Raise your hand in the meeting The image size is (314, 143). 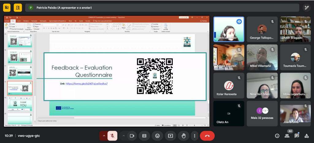(184, 136)
